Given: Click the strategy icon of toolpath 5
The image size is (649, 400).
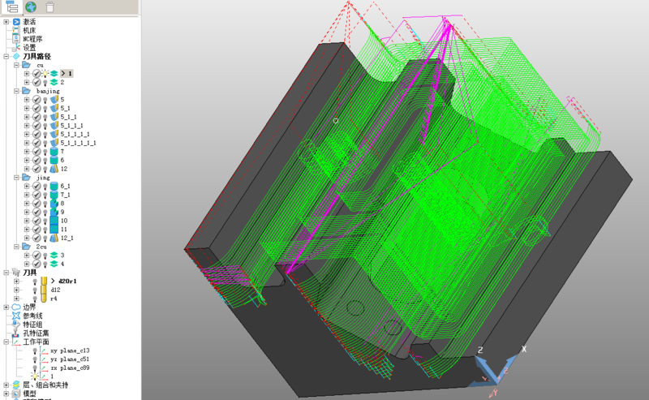Looking at the screenshot, I should point(54,99).
